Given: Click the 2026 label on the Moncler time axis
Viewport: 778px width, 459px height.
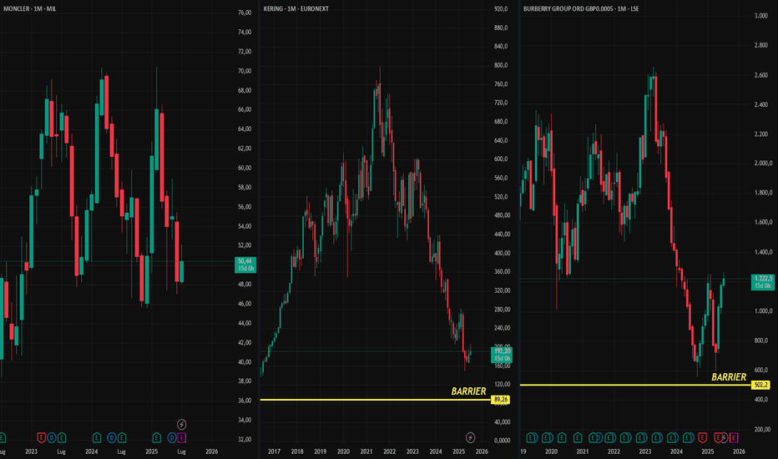Looking at the screenshot, I should coord(211,451).
